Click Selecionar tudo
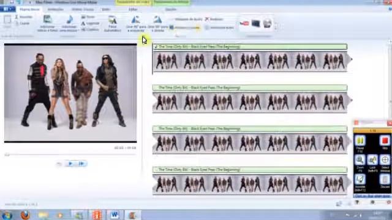This screenshot has width=392, height=220. point(219,28)
